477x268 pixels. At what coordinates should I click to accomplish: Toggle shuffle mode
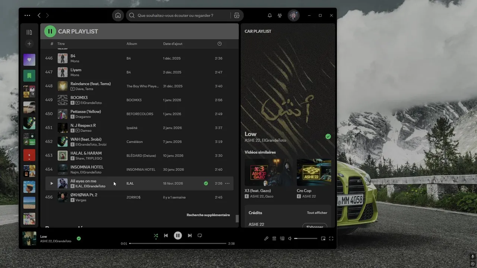(x=156, y=236)
